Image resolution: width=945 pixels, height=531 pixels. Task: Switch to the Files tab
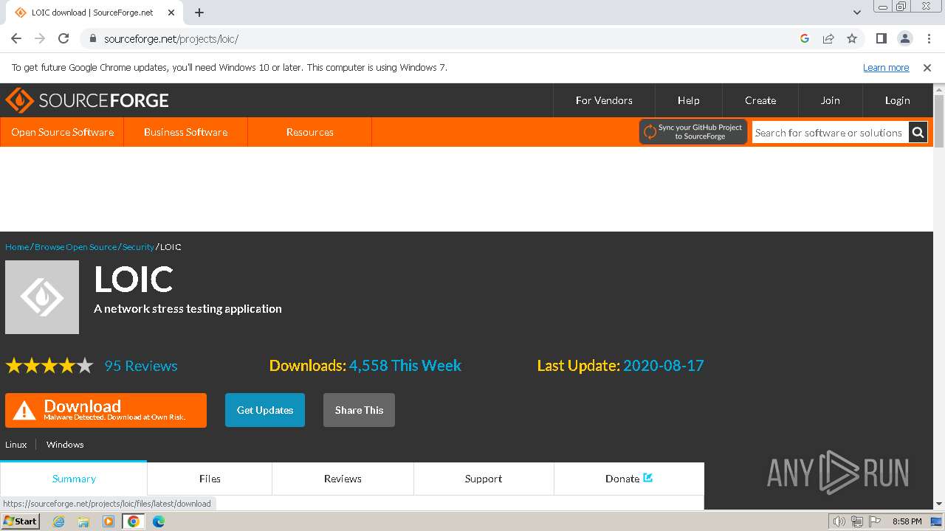pyautogui.click(x=210, y=479)
